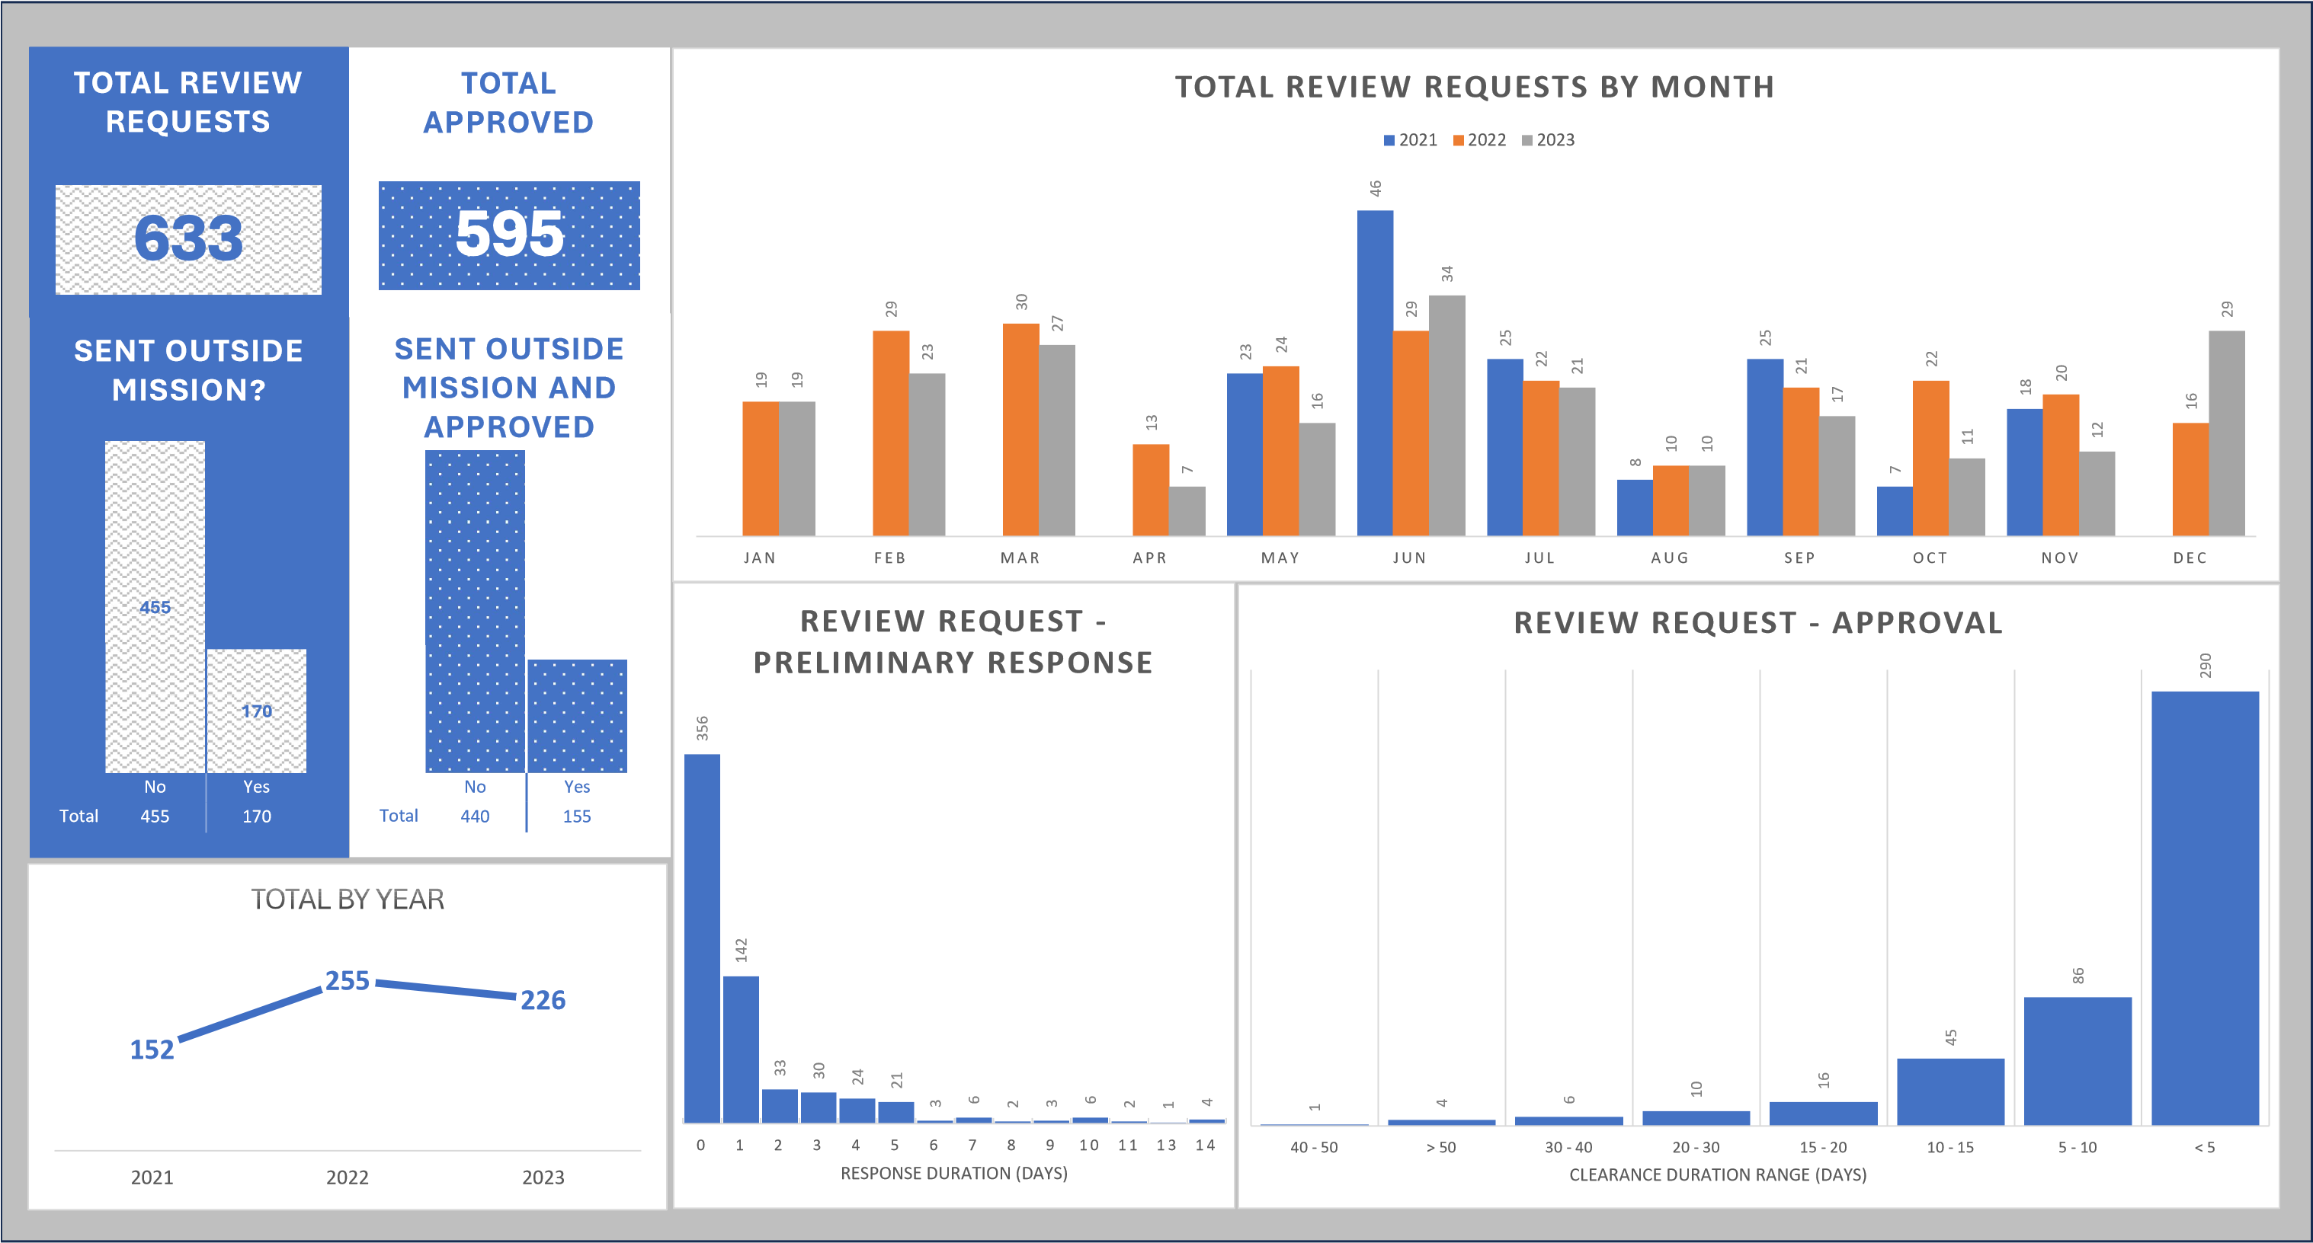2313x1243 pixels.
Task: Click the 152 data point for 2021
Action: (x=152, y=1049)
